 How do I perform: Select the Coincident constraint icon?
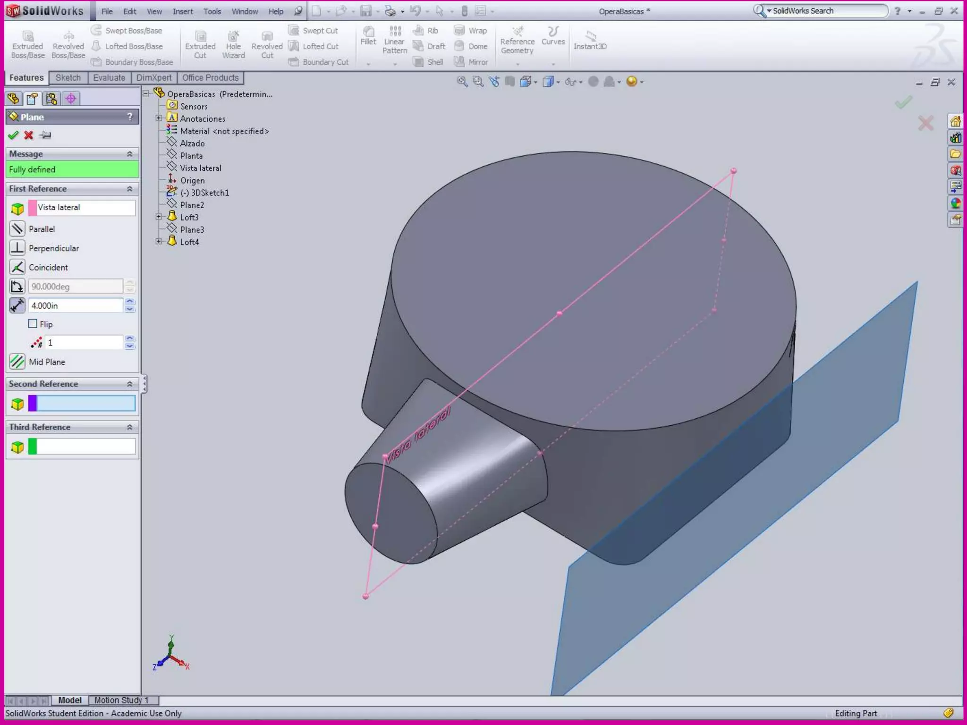pyautogui.click(x=17, y=267)
